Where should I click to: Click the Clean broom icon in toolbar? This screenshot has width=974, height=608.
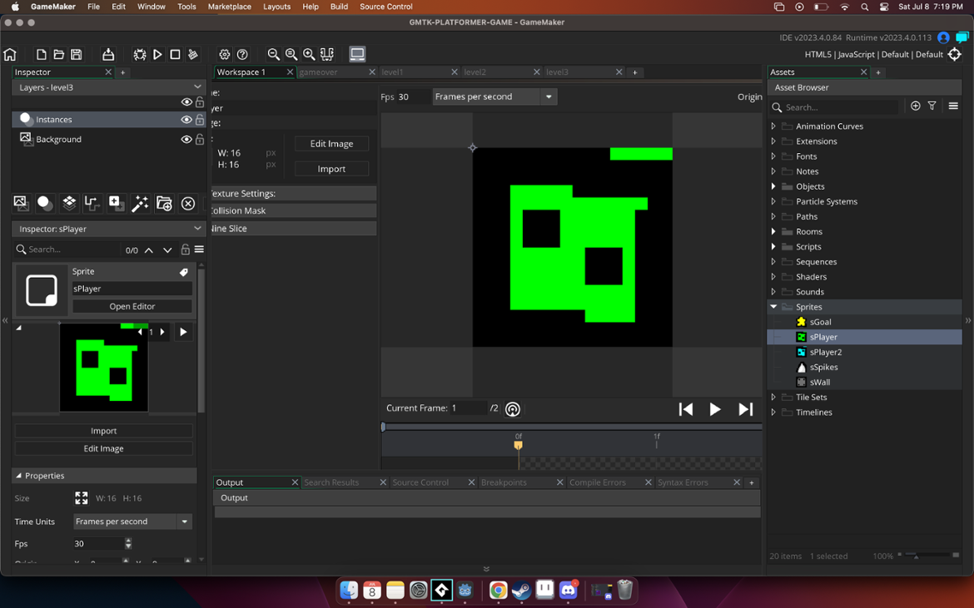tap(193, 55)
